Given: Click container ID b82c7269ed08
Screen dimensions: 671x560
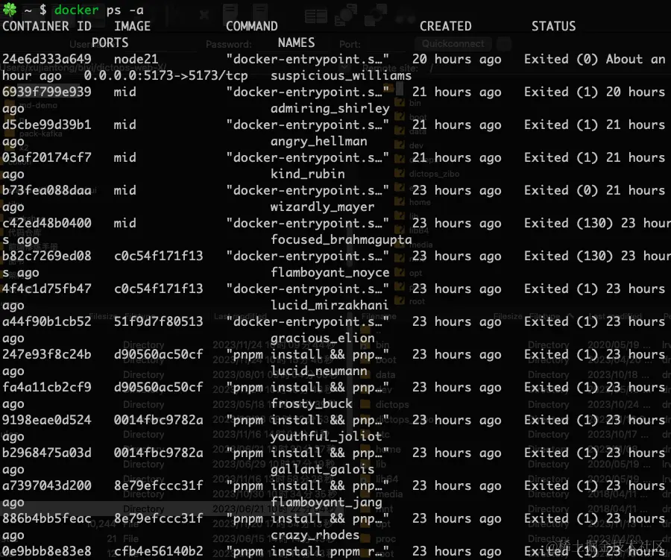Looking at the screenshot, I should click(47, 256).
